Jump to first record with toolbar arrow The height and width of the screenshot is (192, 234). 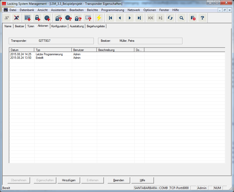coord(110,18)
